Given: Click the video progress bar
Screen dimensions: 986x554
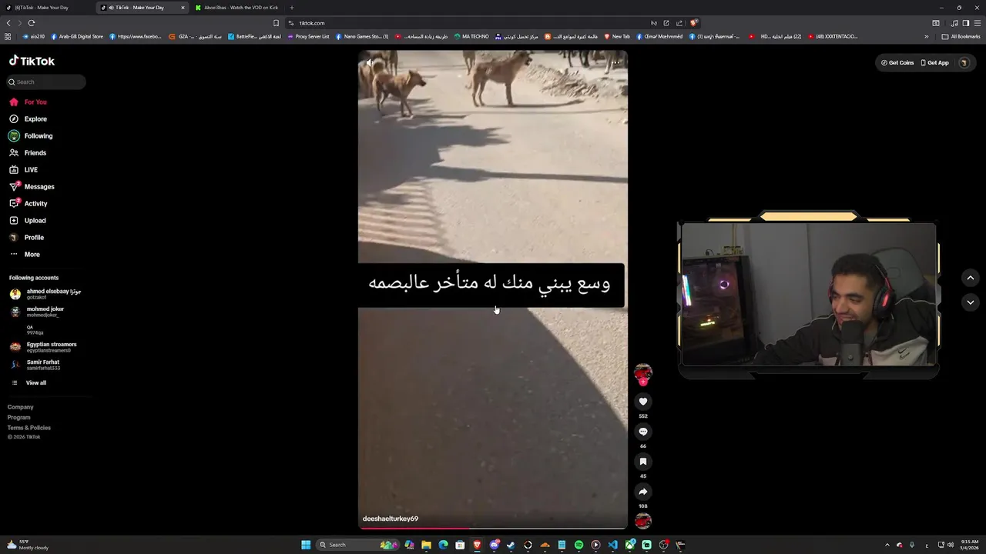Looking at the screenshot, I should pos(493,528).
